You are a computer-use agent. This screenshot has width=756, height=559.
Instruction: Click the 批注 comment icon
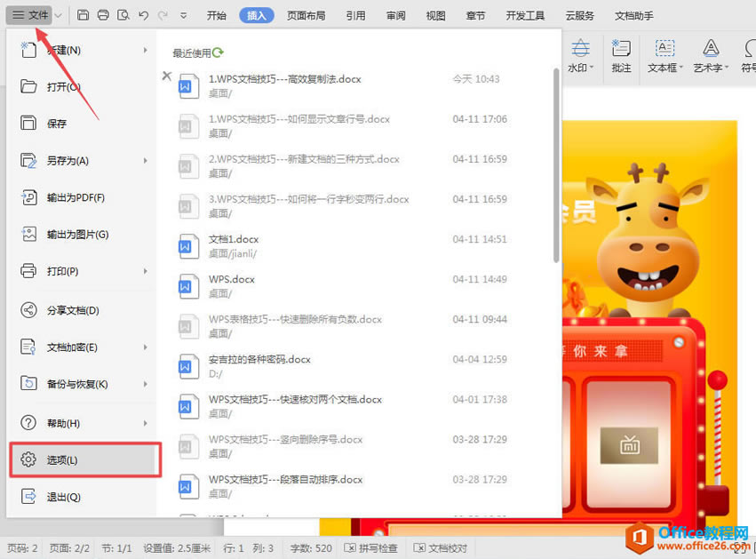[x=622, y=49]
